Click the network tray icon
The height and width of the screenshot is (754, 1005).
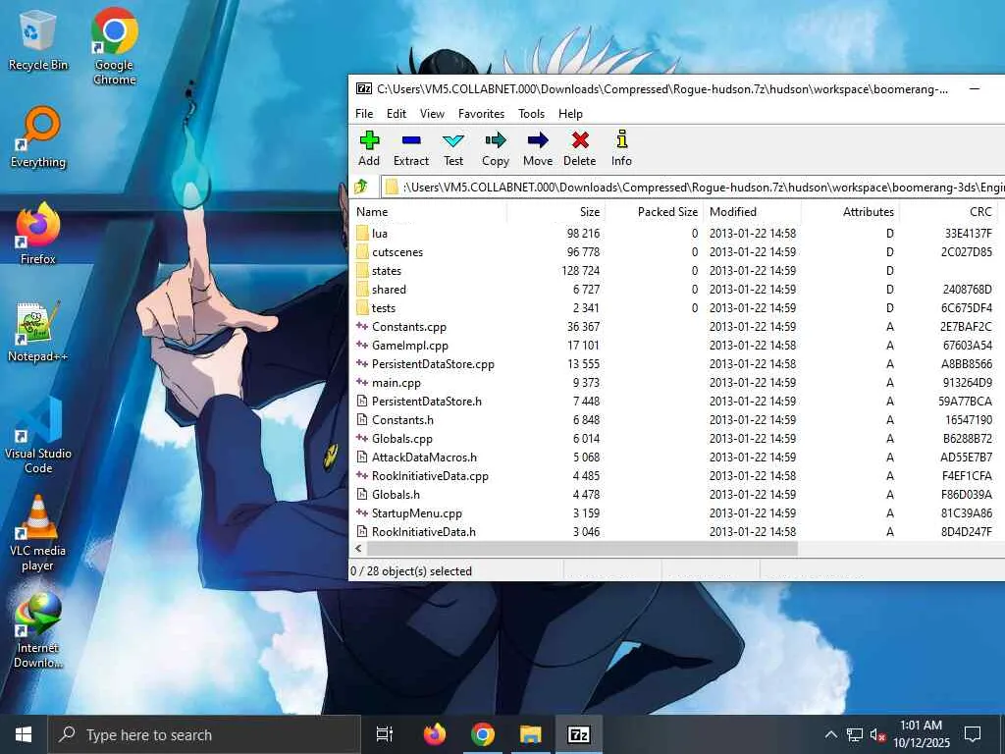point(855,734)
